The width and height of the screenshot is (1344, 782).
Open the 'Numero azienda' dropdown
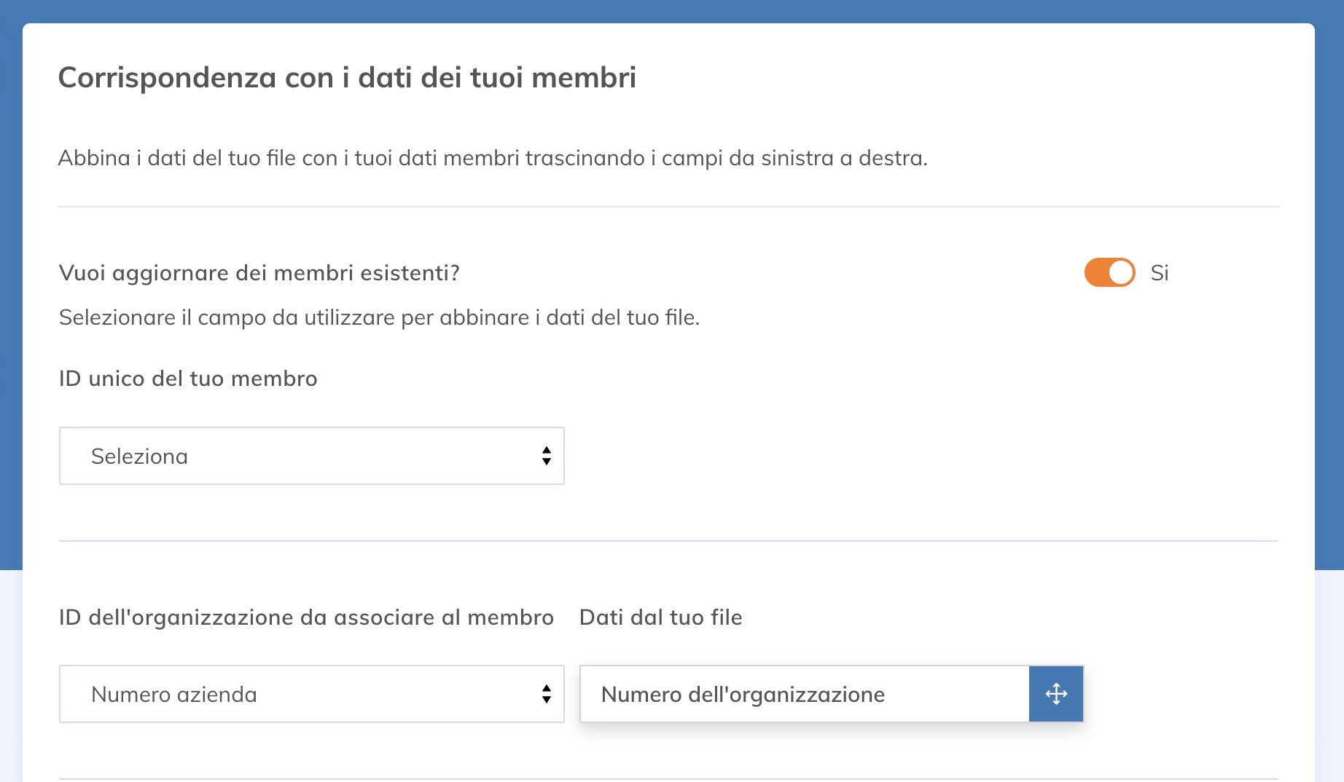click(x=311, y=694)
